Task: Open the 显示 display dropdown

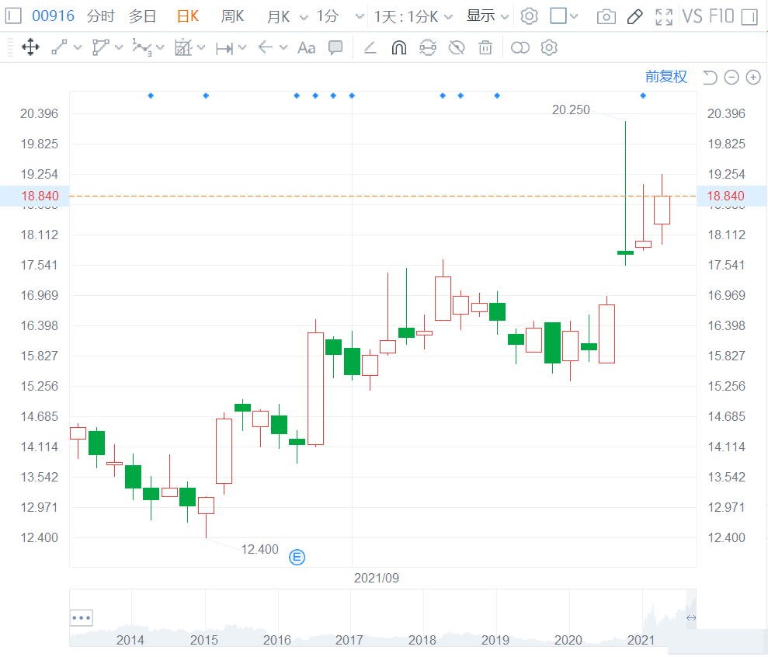Action: click(x=488, y=16)
